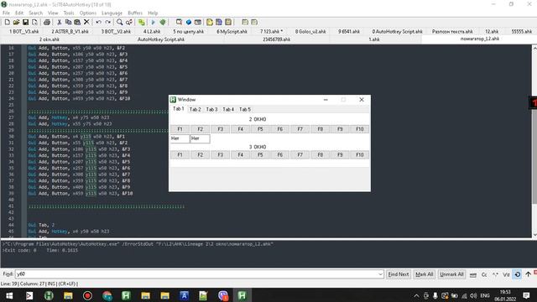Select Tab 2 in the Window dialog
The height and width of the screenshot is (302, 537).
point(196,109)
